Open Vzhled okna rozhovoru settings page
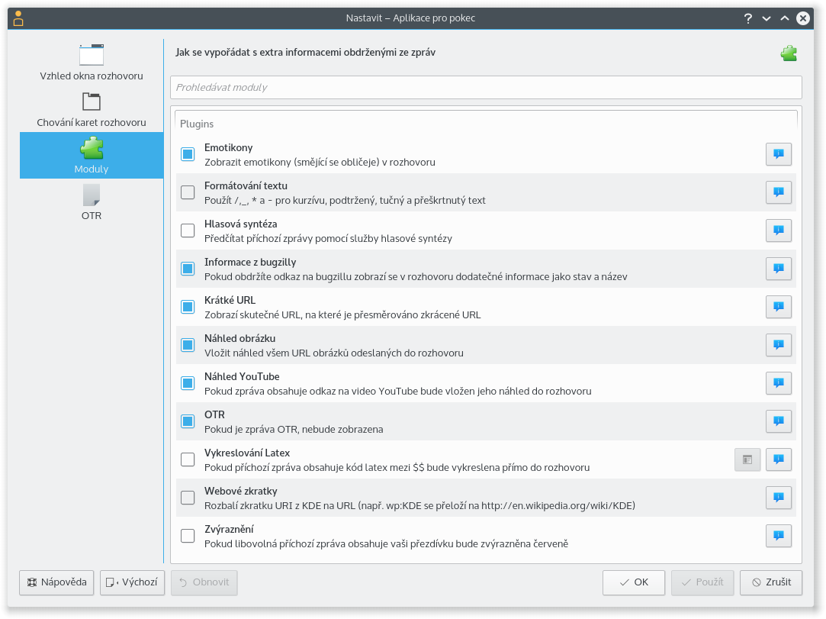 pos(92,63)
